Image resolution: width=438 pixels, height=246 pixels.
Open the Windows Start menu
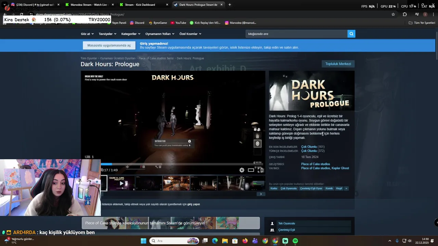pyautogui.click(x=143, y=241)
